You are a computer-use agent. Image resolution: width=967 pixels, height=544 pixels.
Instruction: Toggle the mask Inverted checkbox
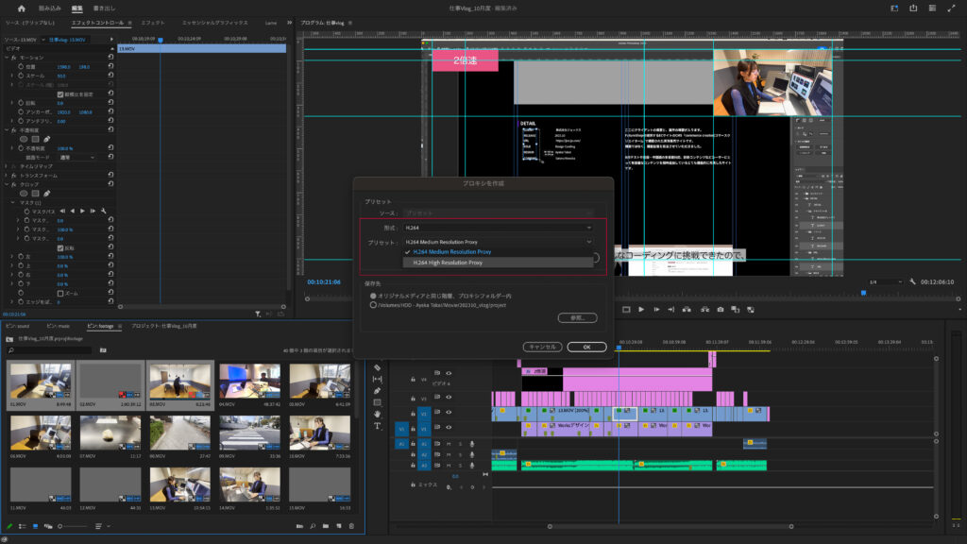pyautogui.click(x=60, y=248)
